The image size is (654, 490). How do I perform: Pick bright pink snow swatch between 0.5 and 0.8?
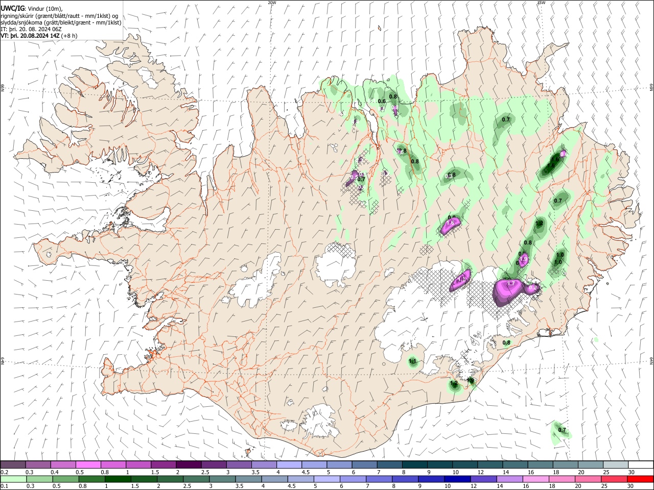pos(88,464)
